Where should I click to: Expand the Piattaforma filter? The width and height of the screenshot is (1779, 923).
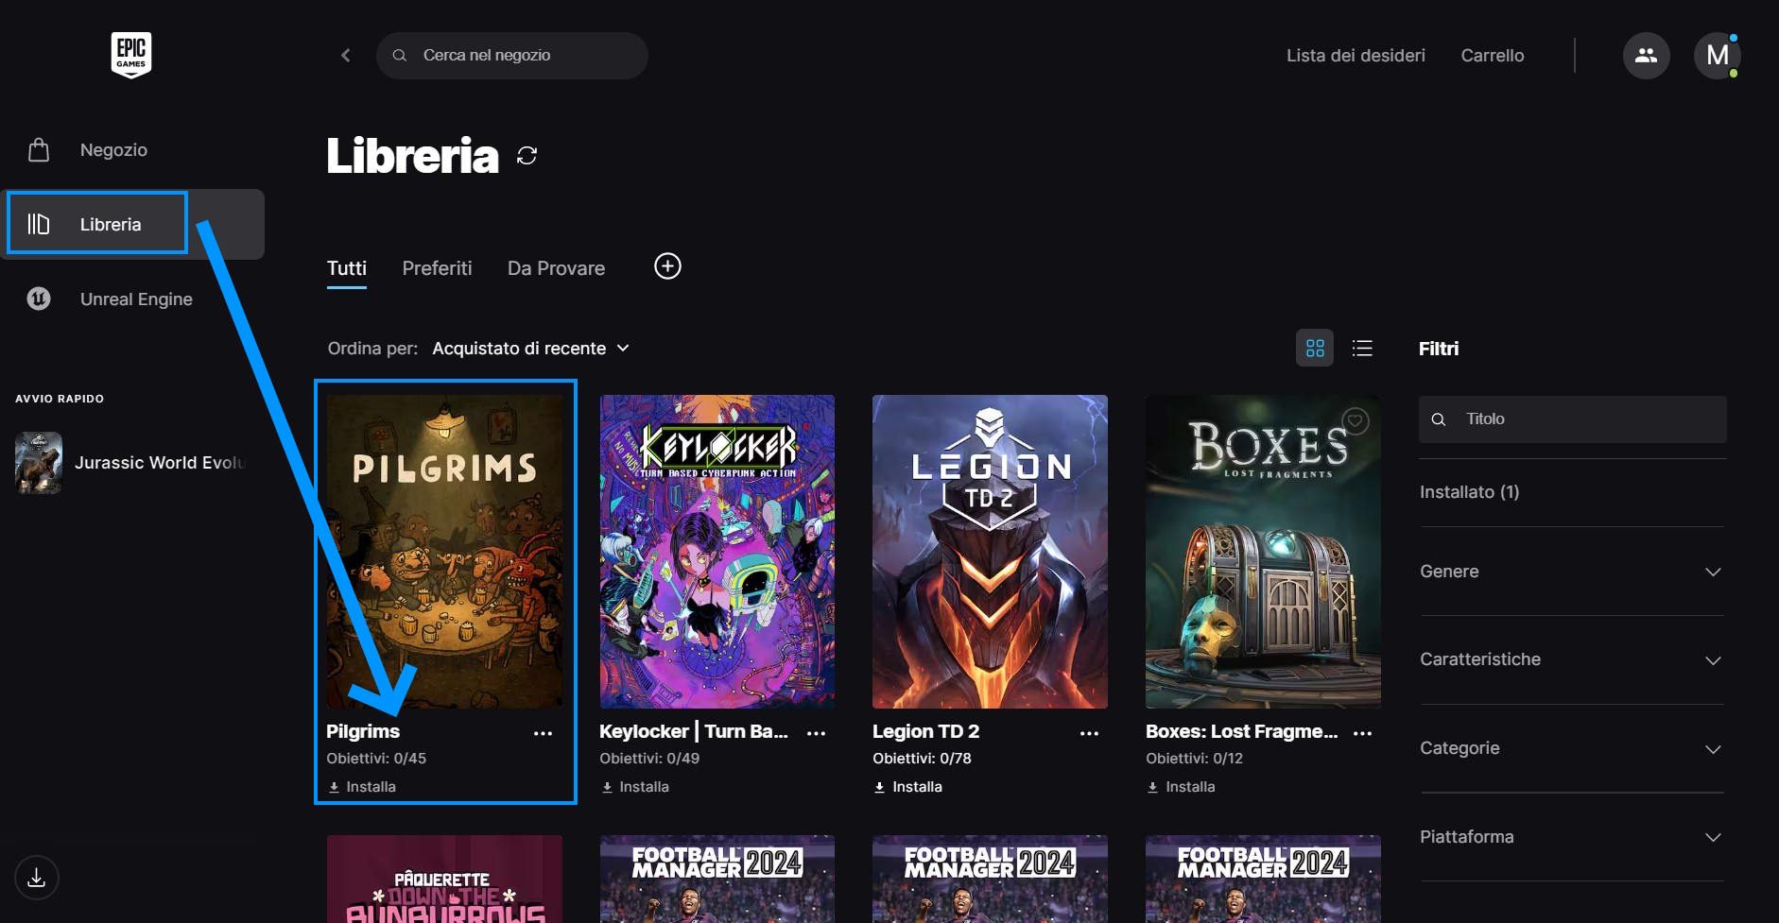[1573, 837]
